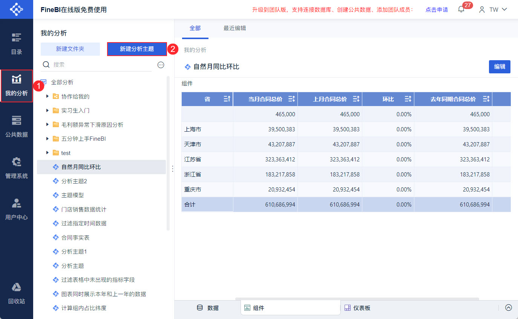This screenshot has width=518, height=319.
Task: Go to 公共数据 in sidebar
Action: coord(17,127)
